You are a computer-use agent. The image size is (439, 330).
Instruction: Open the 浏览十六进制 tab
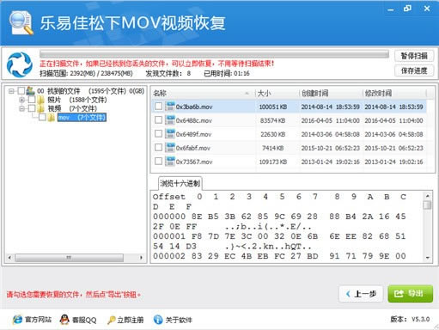coord(180,183)
